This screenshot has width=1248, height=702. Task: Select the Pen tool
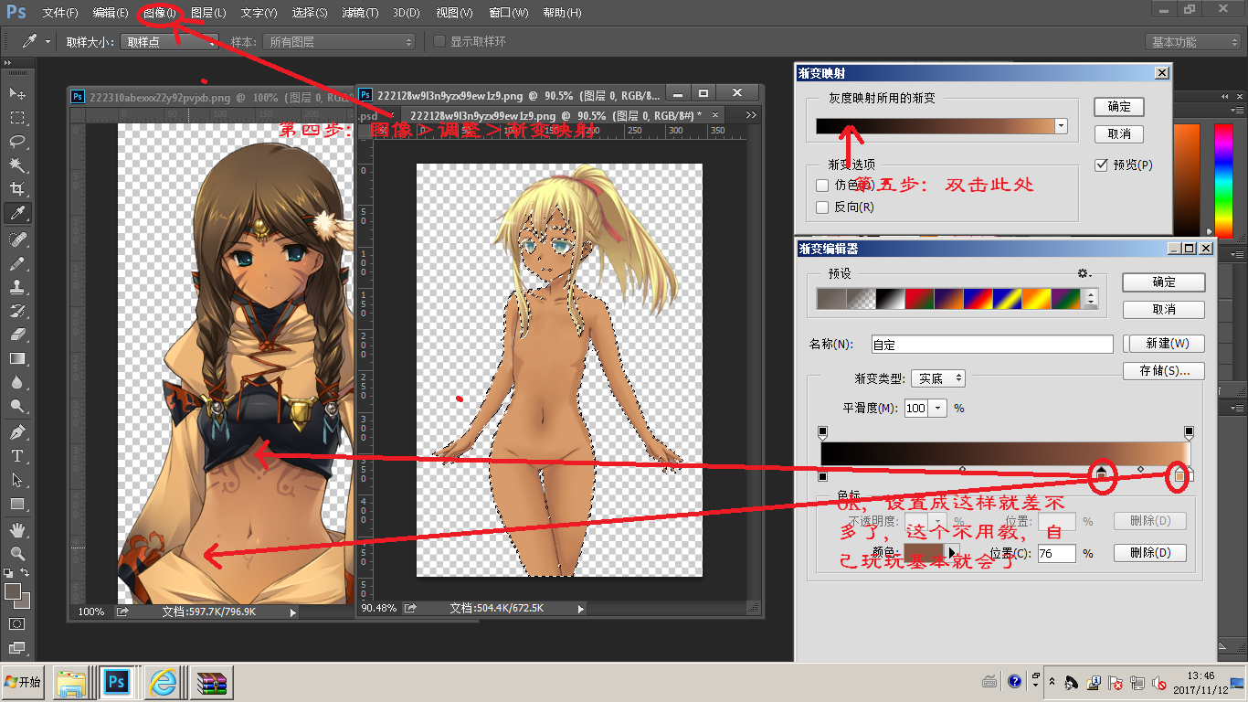click(x=17, y=431)
